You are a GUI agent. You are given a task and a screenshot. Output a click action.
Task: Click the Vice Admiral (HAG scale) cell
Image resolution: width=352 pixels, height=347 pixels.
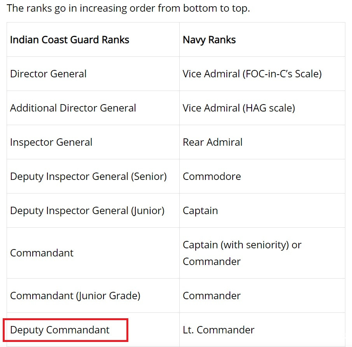tap(239, 108)
